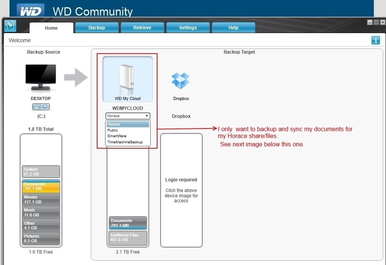Choose Horace in the share list

(x=128, y=124)
